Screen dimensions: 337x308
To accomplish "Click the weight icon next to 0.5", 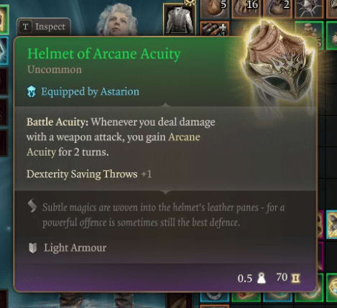I will (262, 278).
